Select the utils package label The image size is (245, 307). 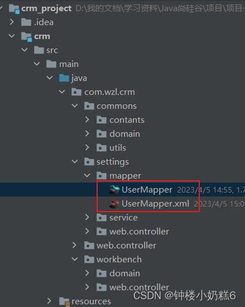click(x=118, y=147)
